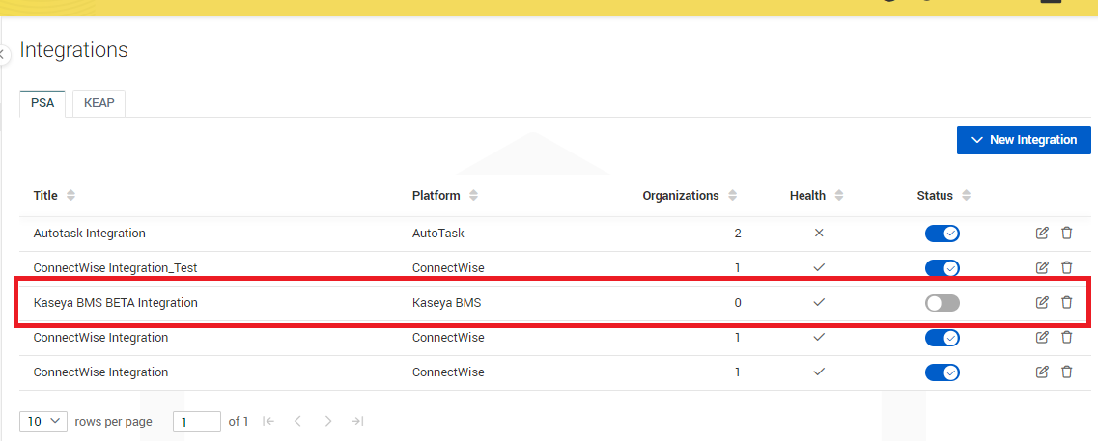Edit the Autotask Integration entry
Viewport: 1098px width, 441px height.
(x=1042, y=233)
